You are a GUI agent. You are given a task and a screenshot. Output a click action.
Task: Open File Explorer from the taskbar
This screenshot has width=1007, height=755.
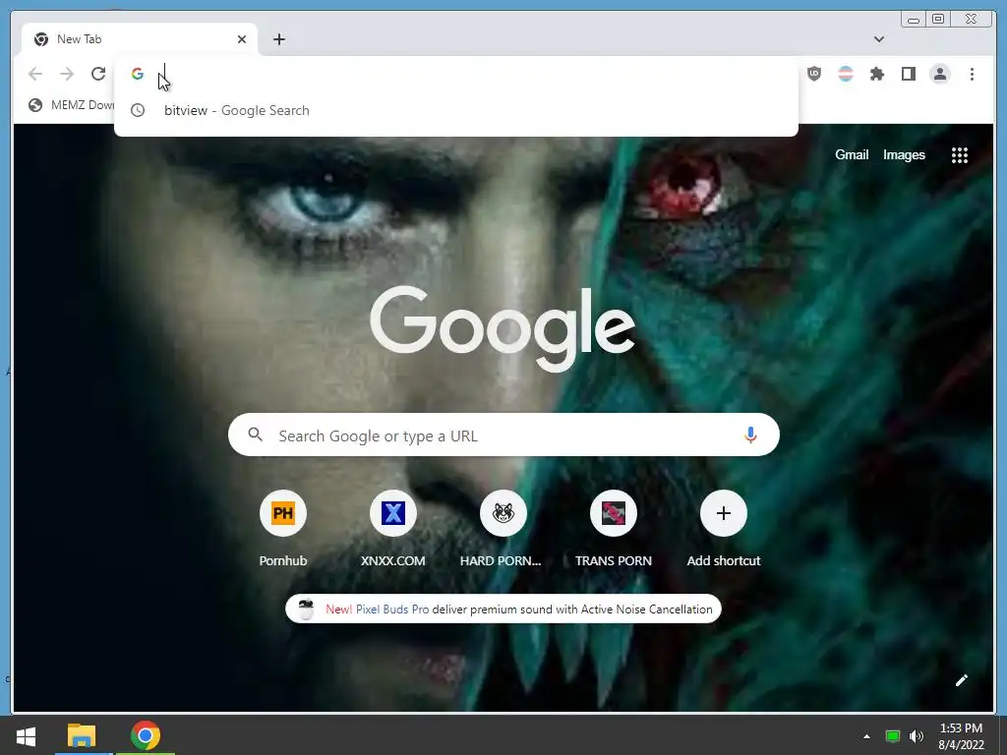coord(82,735)
